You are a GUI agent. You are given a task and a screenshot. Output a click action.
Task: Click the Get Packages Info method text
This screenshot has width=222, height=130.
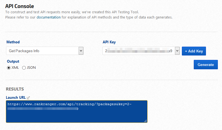24,51
